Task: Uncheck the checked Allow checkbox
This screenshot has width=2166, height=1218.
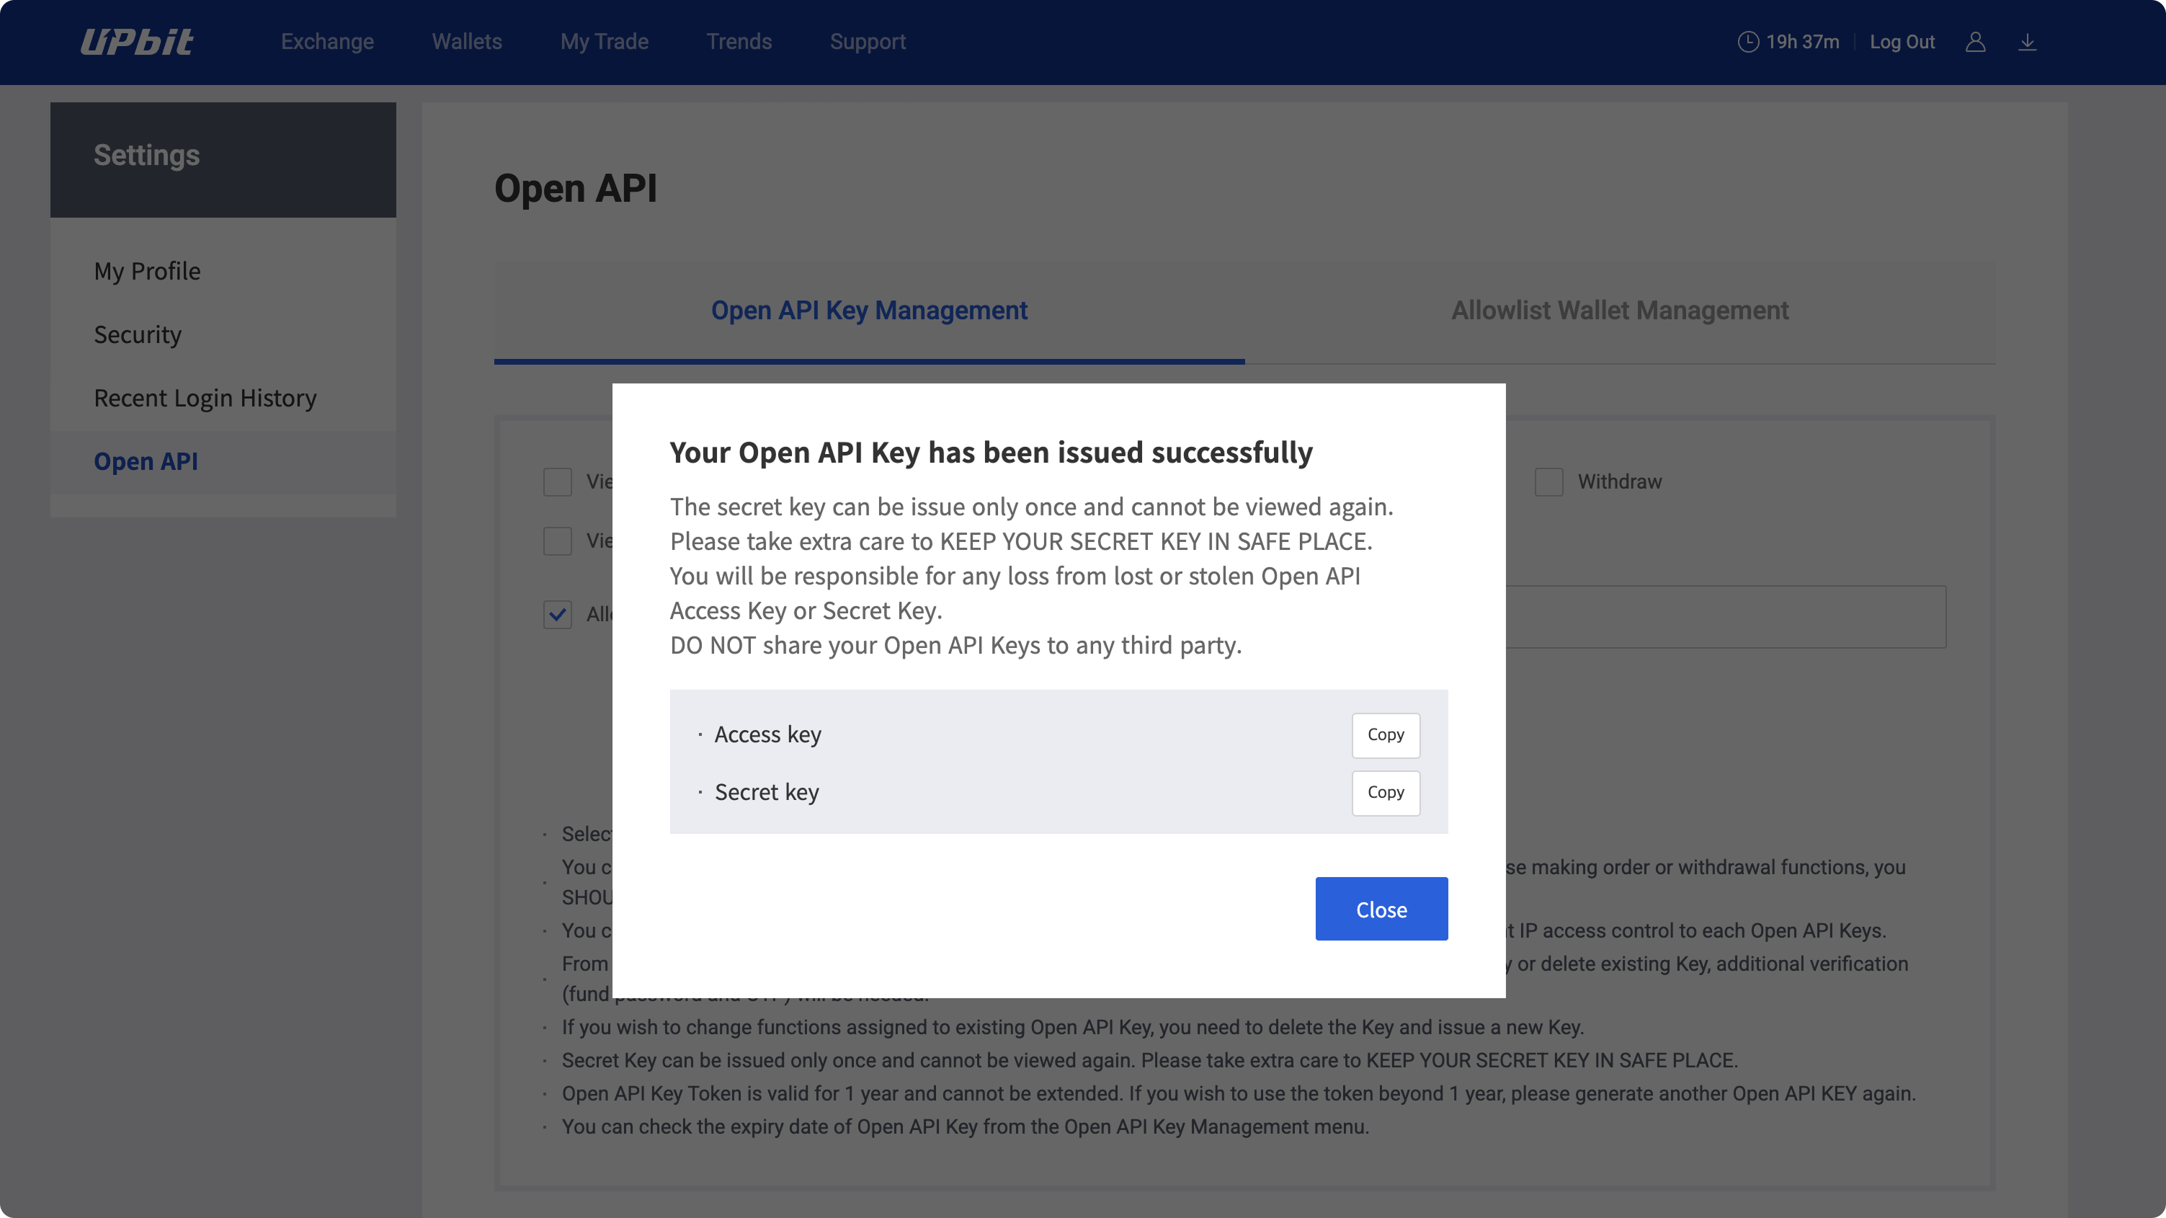Action: [x=558, y=615]
